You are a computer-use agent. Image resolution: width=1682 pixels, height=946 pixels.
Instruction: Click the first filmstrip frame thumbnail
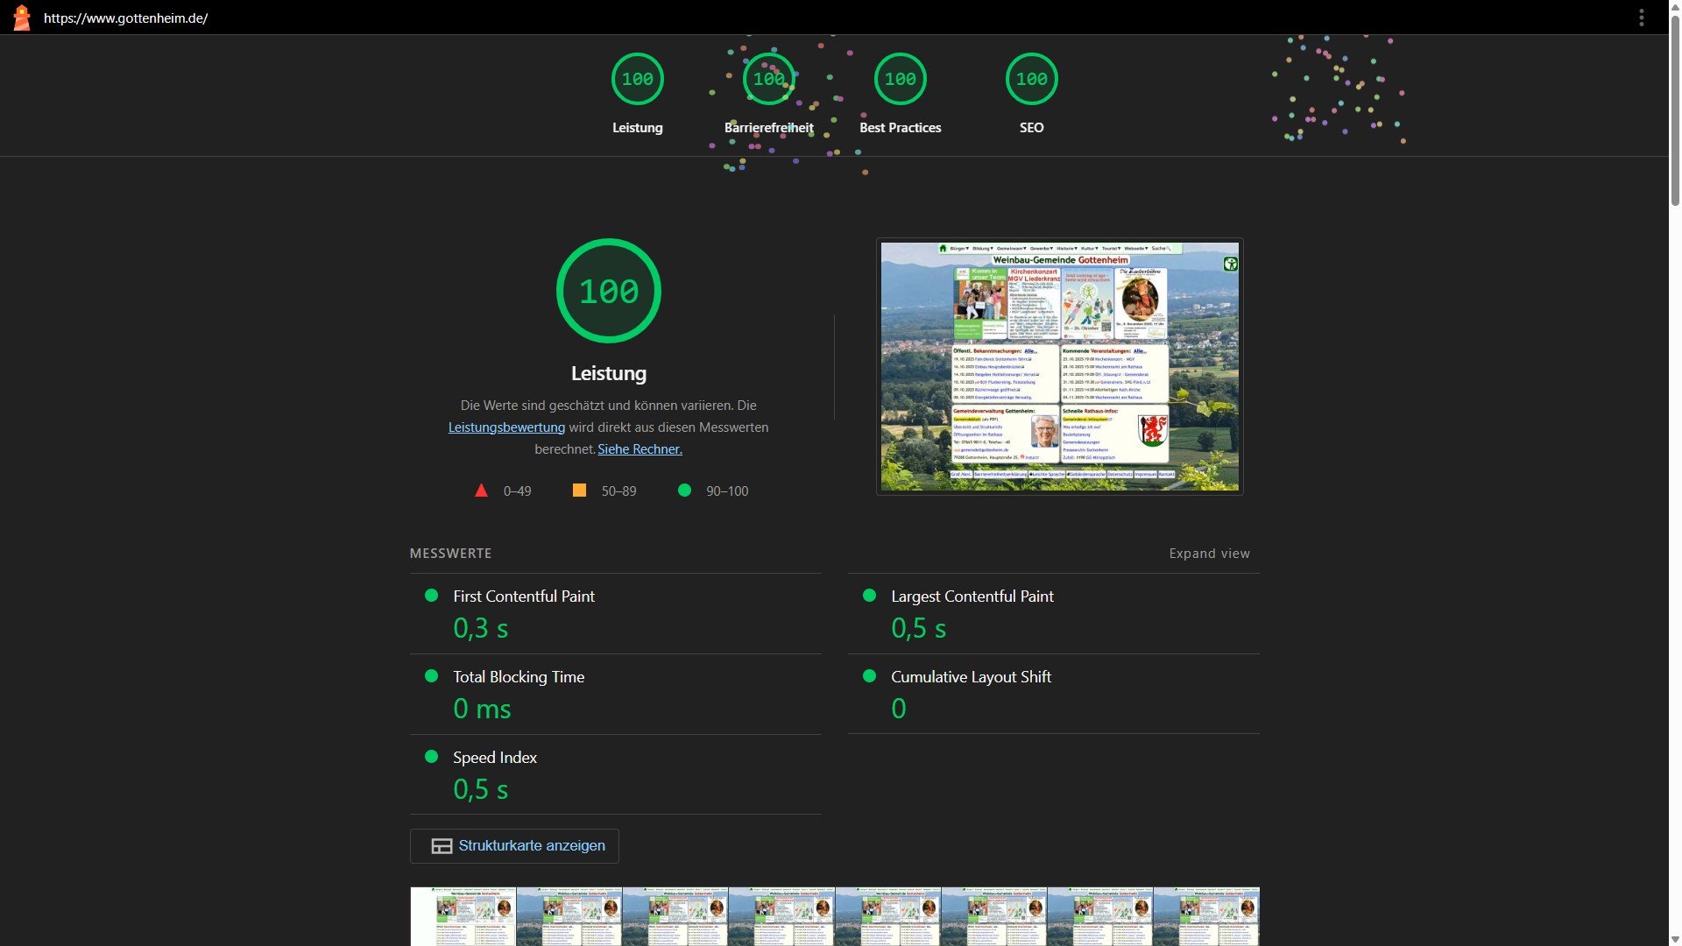point(463,916)
